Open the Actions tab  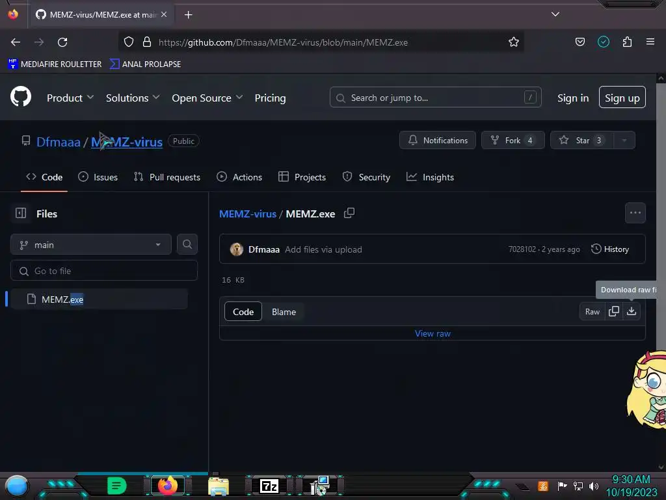pos(239,177)
